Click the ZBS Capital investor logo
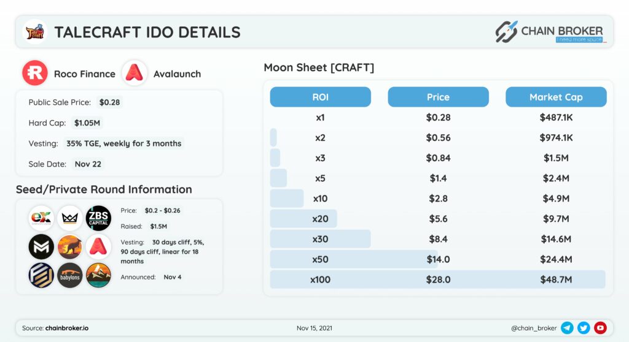The image size is (629, 342). click(98, 218)
